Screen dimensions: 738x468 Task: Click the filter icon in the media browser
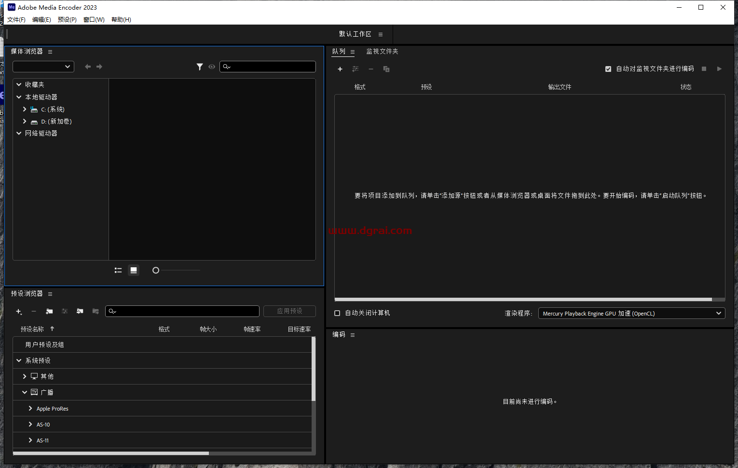pyautogui.click(x=200, y=67)
